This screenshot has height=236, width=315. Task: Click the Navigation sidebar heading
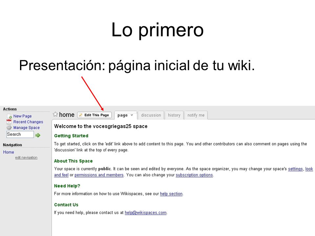(12, 145)
